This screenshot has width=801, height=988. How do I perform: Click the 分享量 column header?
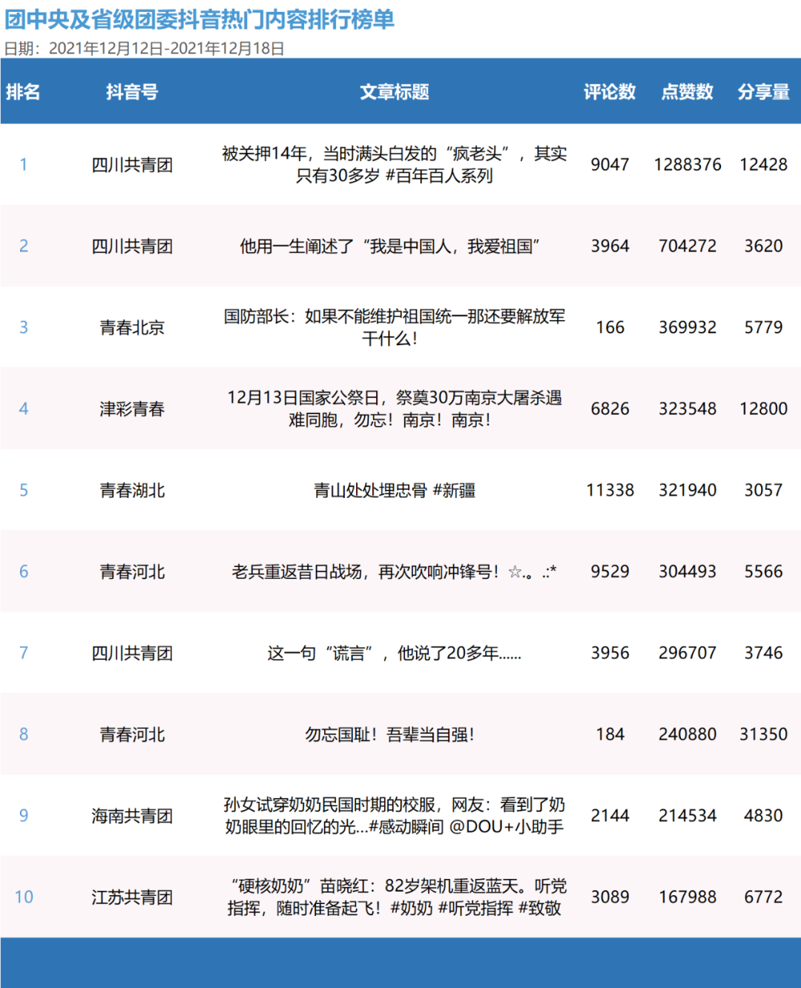[x=762, y=93]
